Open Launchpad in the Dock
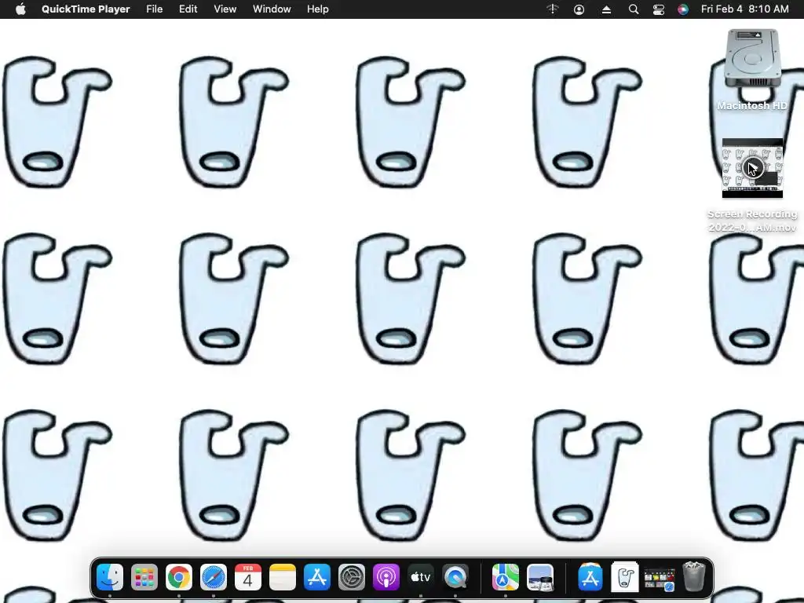Screen dimensions: 804x603 (x=144, y=577)
